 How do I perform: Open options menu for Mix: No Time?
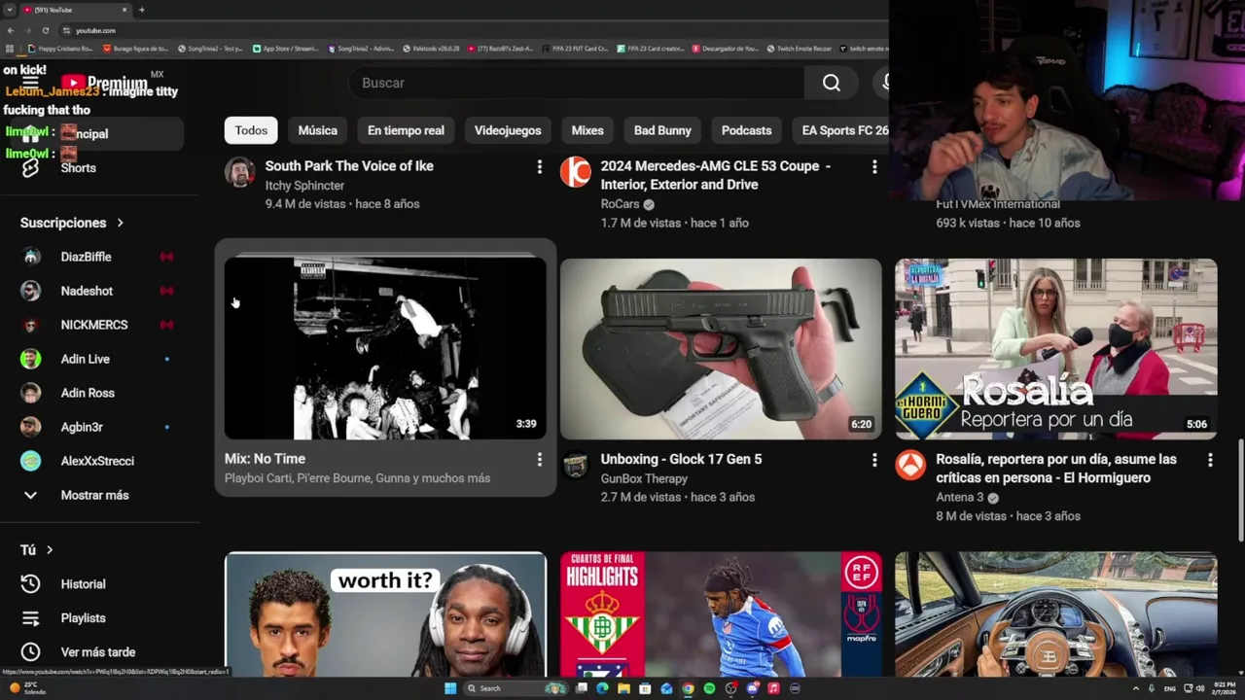[x=539, y=459]
